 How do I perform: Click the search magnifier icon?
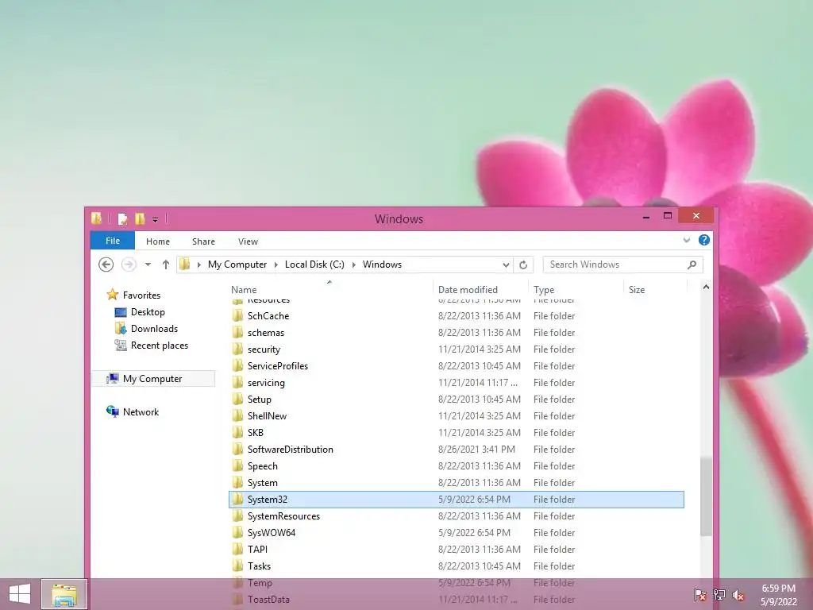692,264
